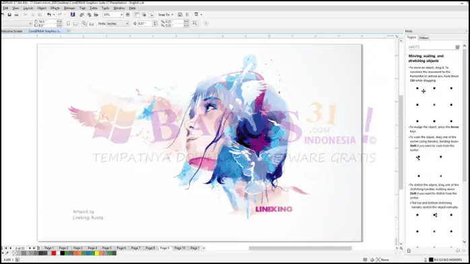Screen dimensions: 470x264
Task: Pick the red swatch in color palette
Action: 53,253
